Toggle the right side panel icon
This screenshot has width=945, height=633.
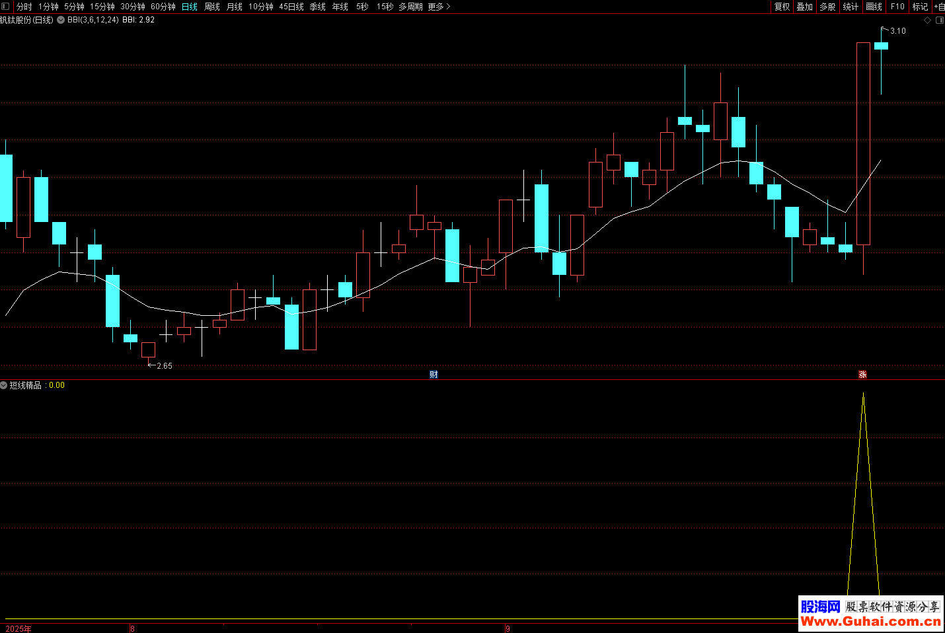tap(940, 20)
